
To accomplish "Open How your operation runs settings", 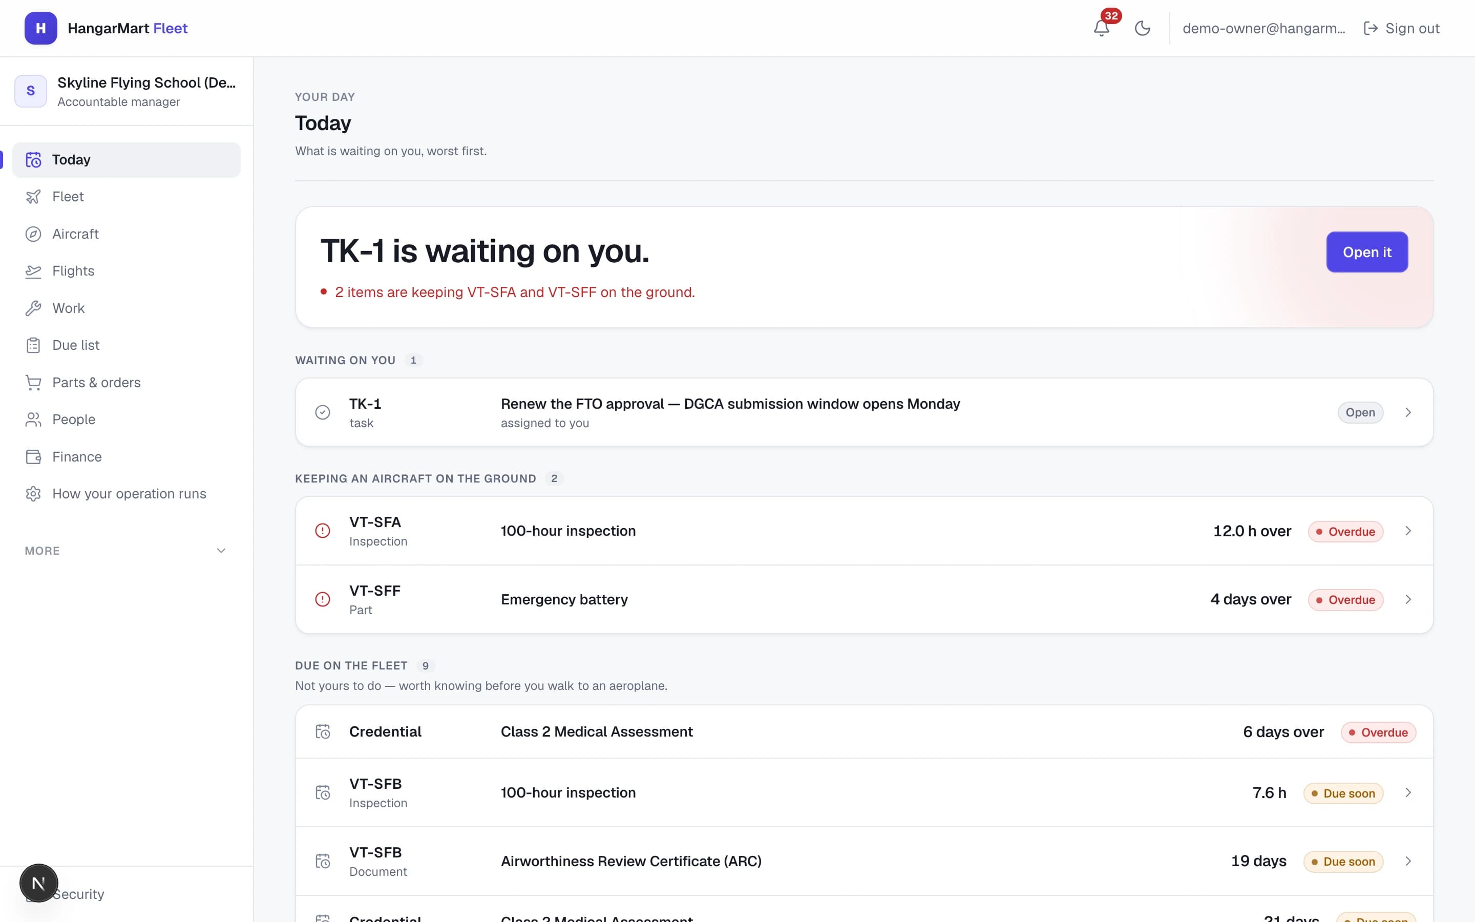I will point(126,494).
